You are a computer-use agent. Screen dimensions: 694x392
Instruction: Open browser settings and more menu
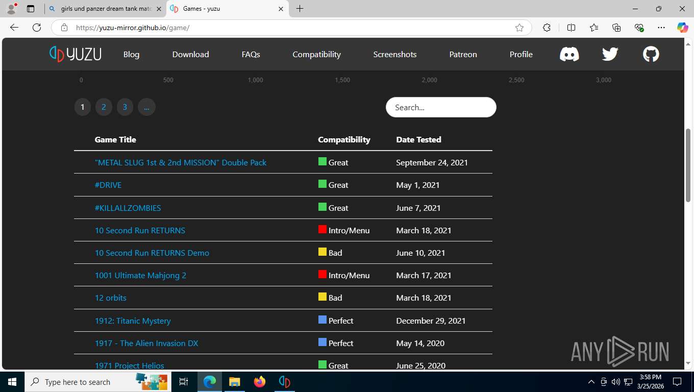click(661, 28)
